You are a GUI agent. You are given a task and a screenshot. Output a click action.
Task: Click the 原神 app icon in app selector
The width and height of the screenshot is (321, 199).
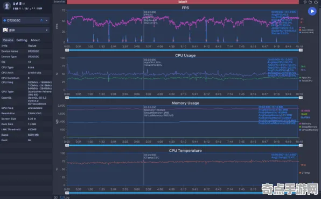tap(5, 30)
